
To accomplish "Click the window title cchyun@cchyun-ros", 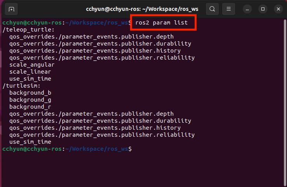I will 142,9.
